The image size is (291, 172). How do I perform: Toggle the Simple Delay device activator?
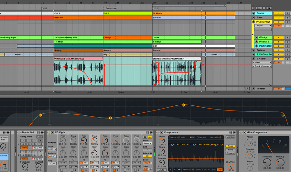[x=19, y=132]
